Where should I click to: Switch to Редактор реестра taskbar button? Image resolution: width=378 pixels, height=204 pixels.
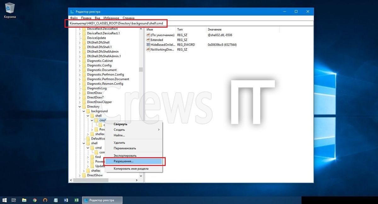click(102, 200)
